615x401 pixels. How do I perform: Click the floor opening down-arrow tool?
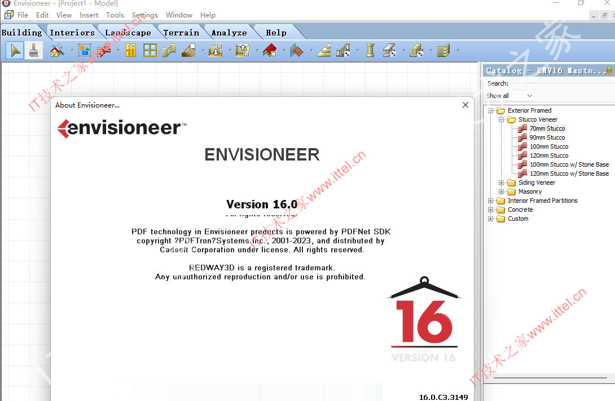(216, 51)
